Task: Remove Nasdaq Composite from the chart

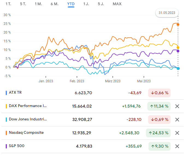Action: pos(177,133)
